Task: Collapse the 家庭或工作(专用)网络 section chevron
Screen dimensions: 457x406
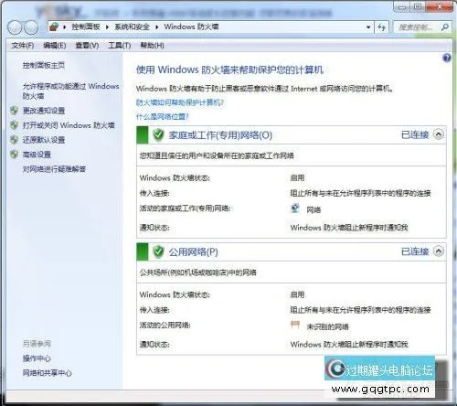Action: (439, 134)
